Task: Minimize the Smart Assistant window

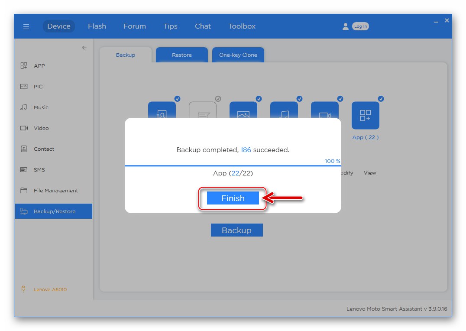Action: click(436, 22)
